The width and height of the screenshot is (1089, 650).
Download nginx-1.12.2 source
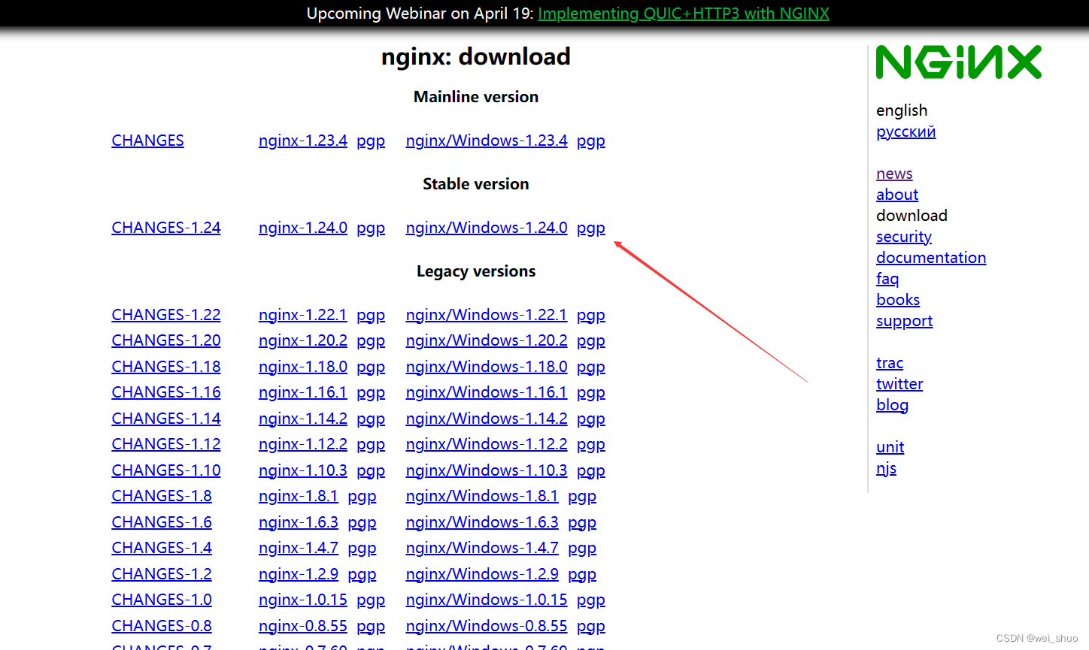[x=303, y=444]
